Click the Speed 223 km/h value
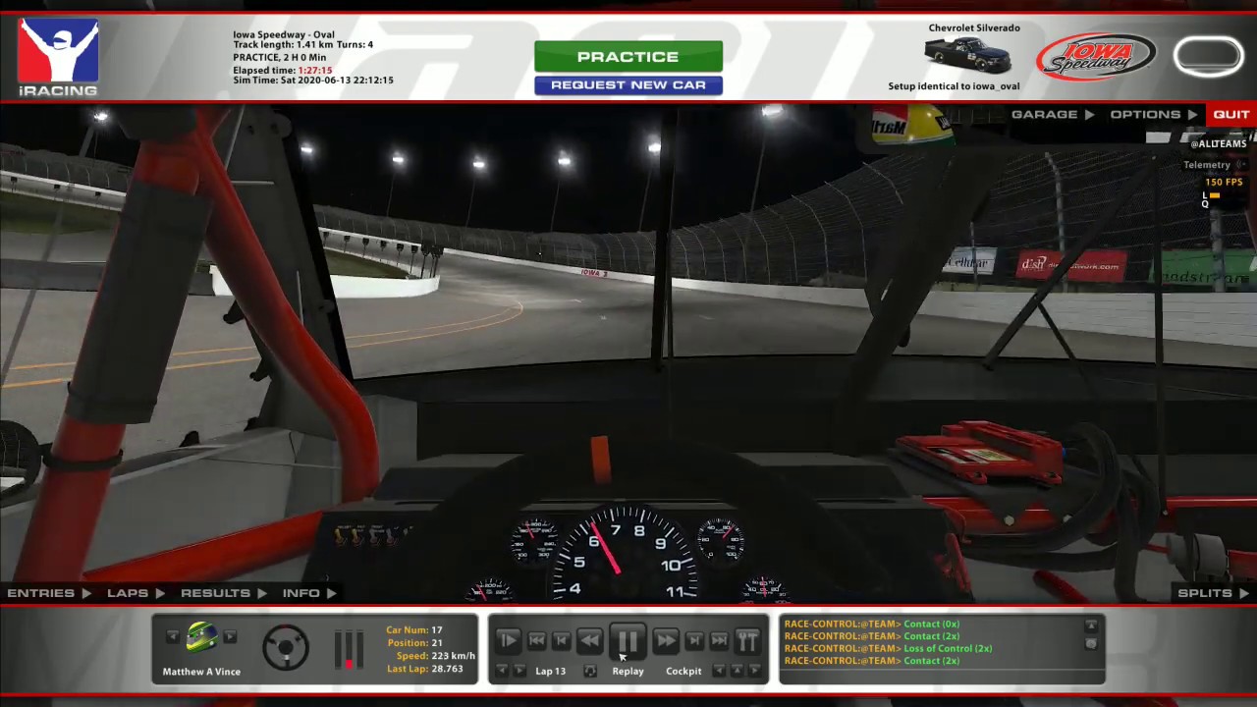Viewport: 1257px width, 707px height. (453, 656)
